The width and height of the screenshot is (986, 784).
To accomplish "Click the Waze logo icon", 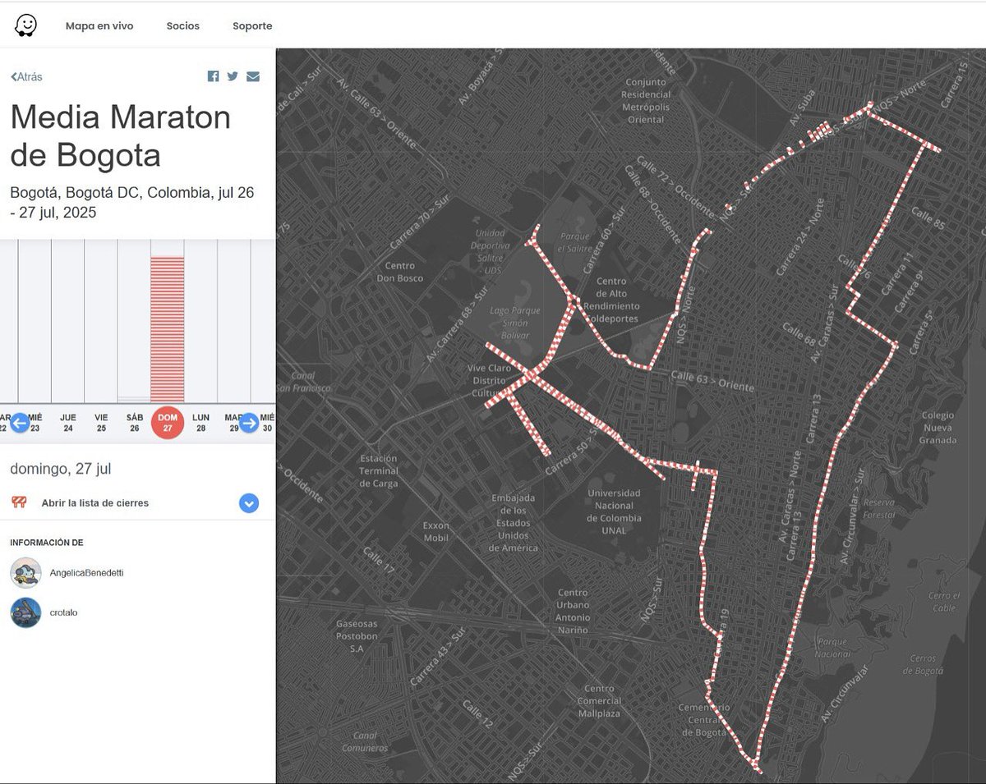I will 25,25.
